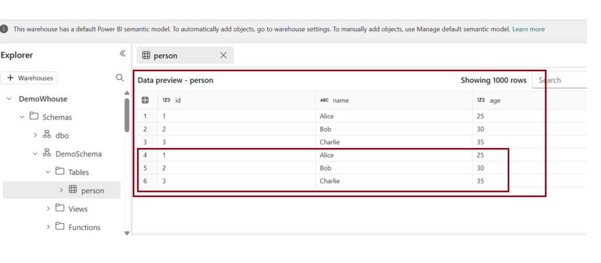Click the Search input field in data preview
Screen dimensions: 601x263
pyautogui.click(x=561, y=80)
